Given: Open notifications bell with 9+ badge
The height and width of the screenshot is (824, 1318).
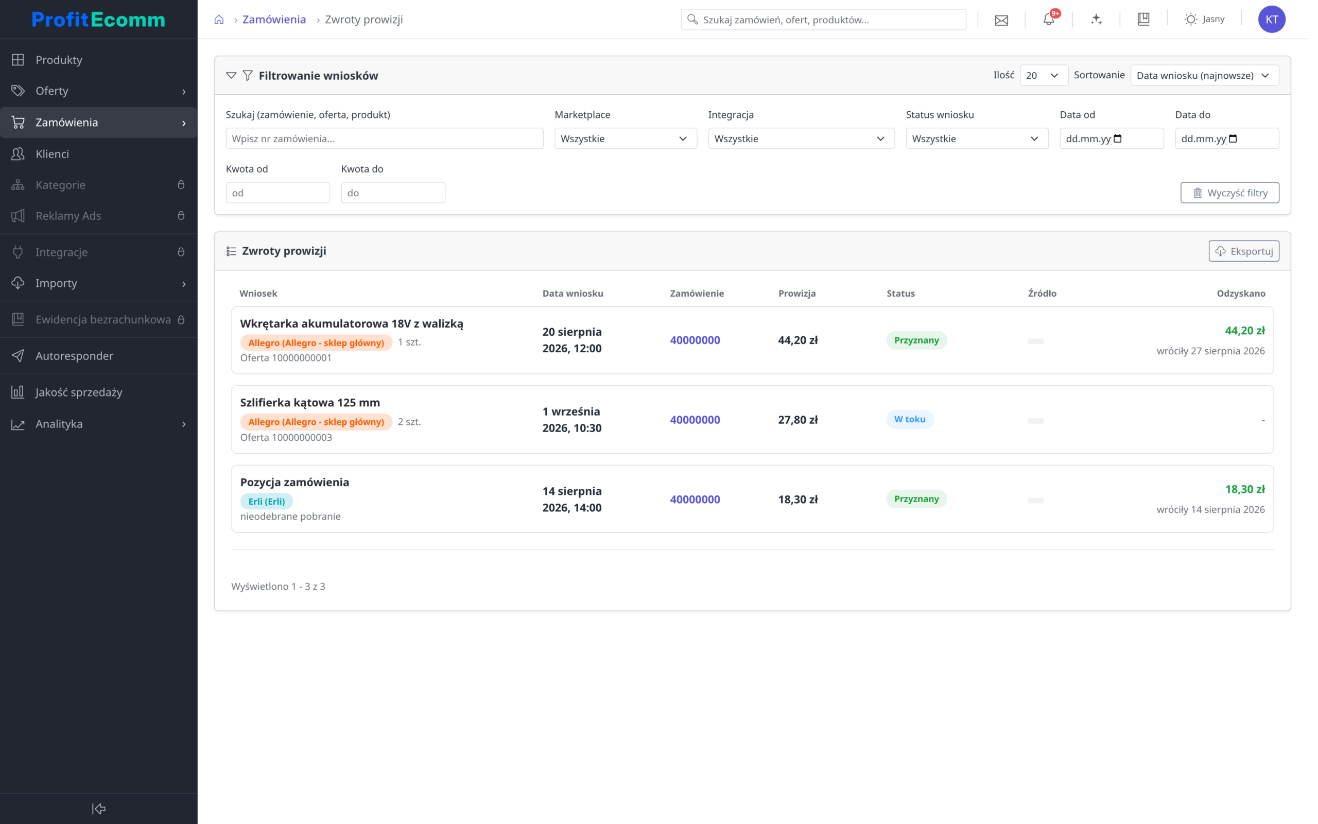Looking at the screenshot, I should 1048,19.
